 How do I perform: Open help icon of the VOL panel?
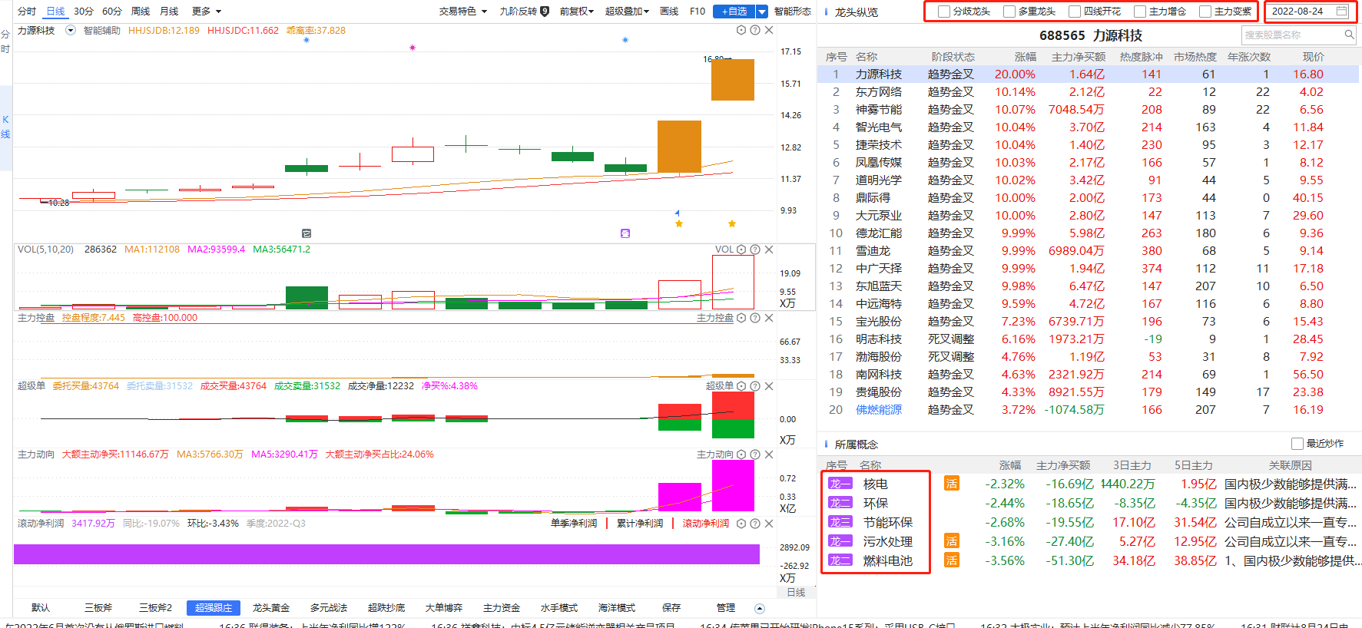click(755, 250)
